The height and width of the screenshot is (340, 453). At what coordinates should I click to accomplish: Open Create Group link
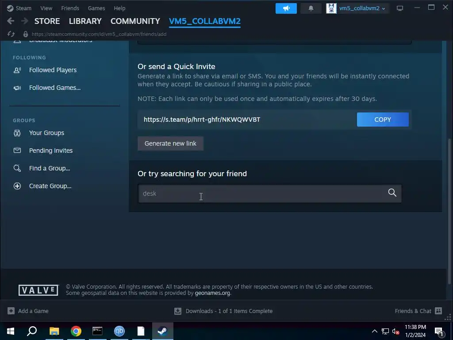[x=50, y=186]
